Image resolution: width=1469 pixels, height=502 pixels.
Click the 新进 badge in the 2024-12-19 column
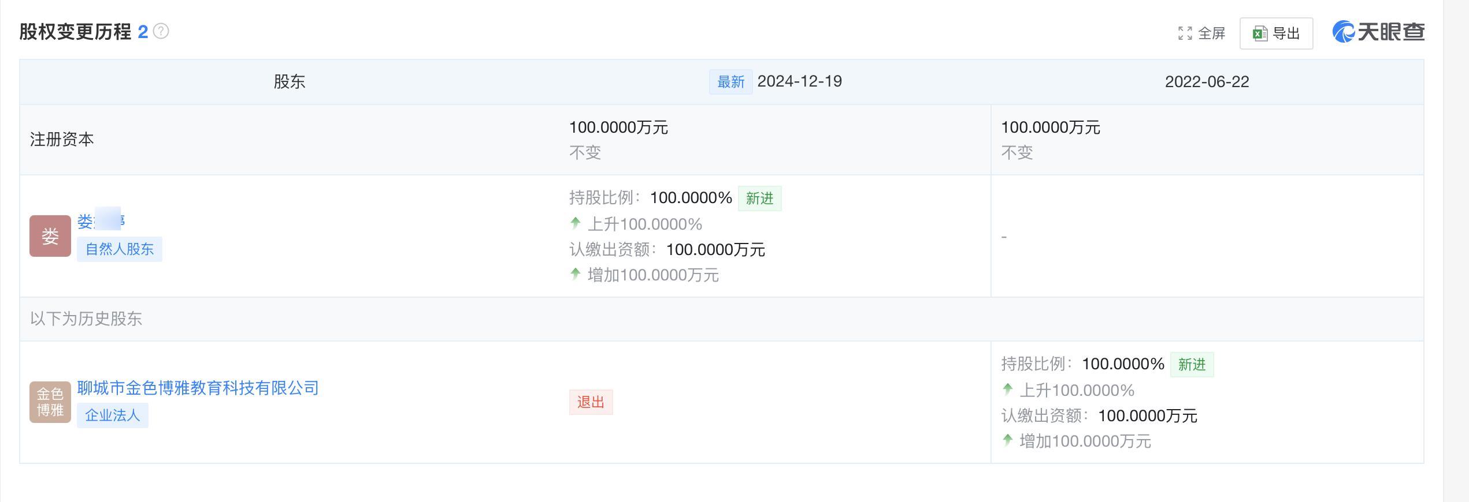(x=759, y=198)
